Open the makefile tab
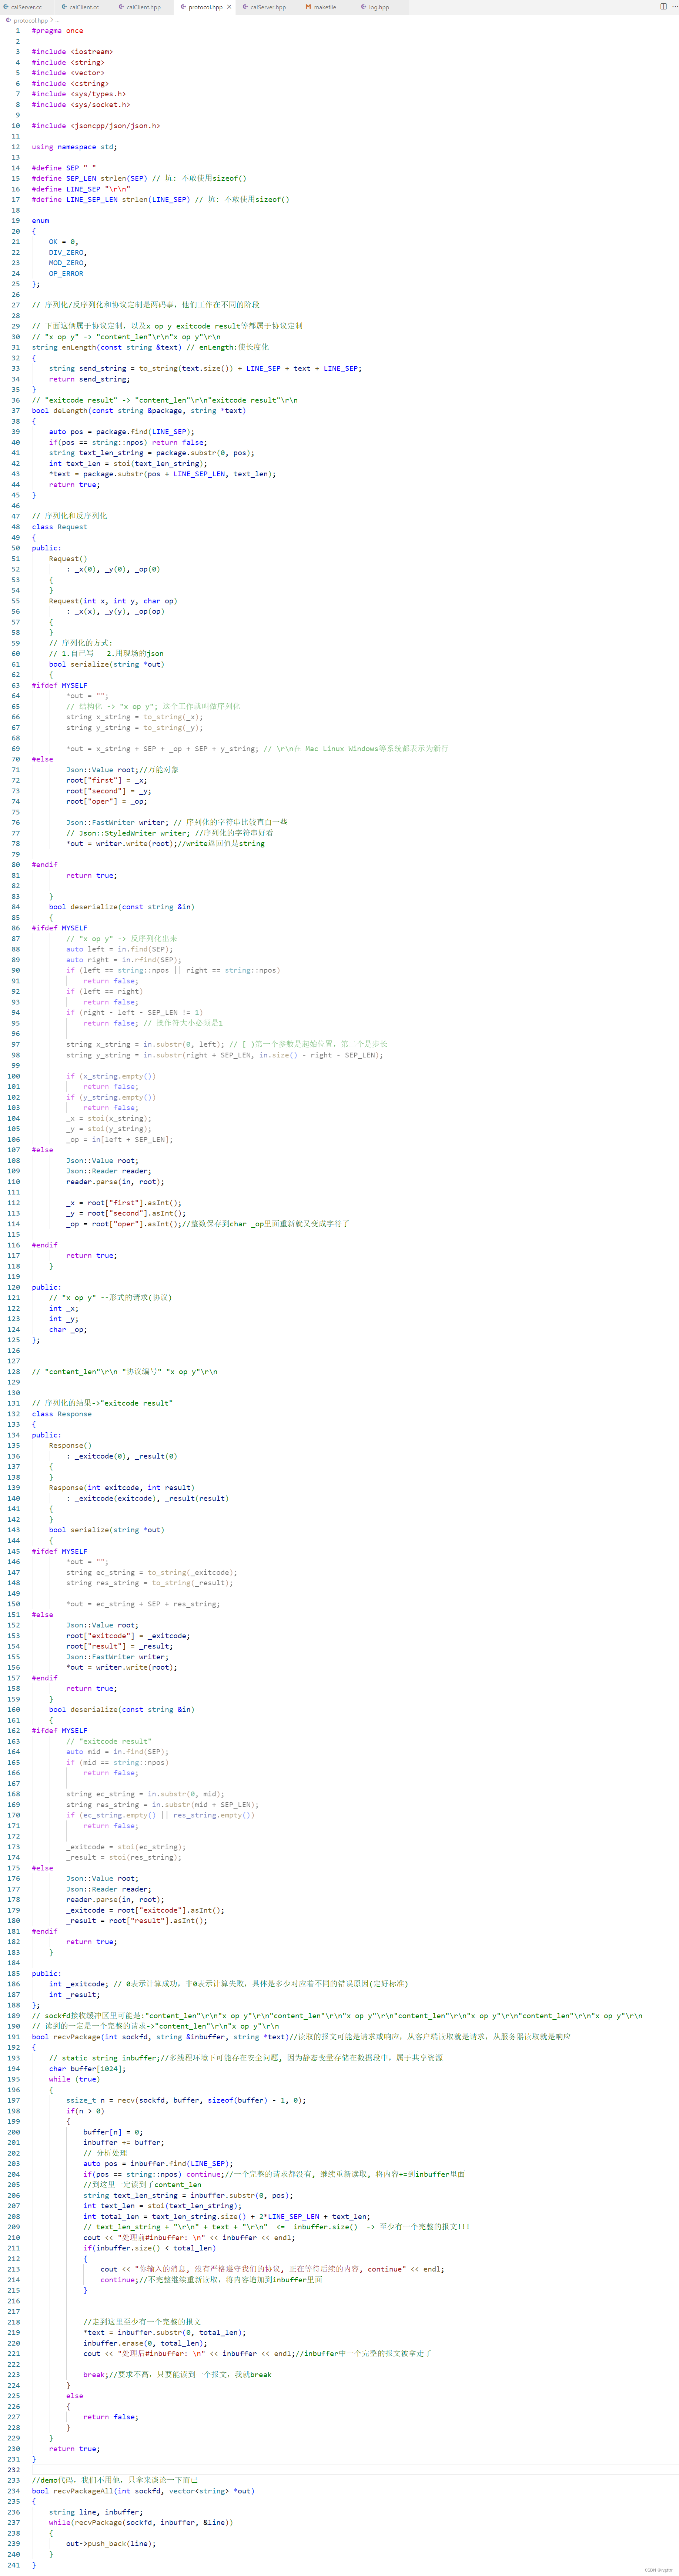This screenshot has height=2576, width=679. pyautogui.click(x=325, y=7)
